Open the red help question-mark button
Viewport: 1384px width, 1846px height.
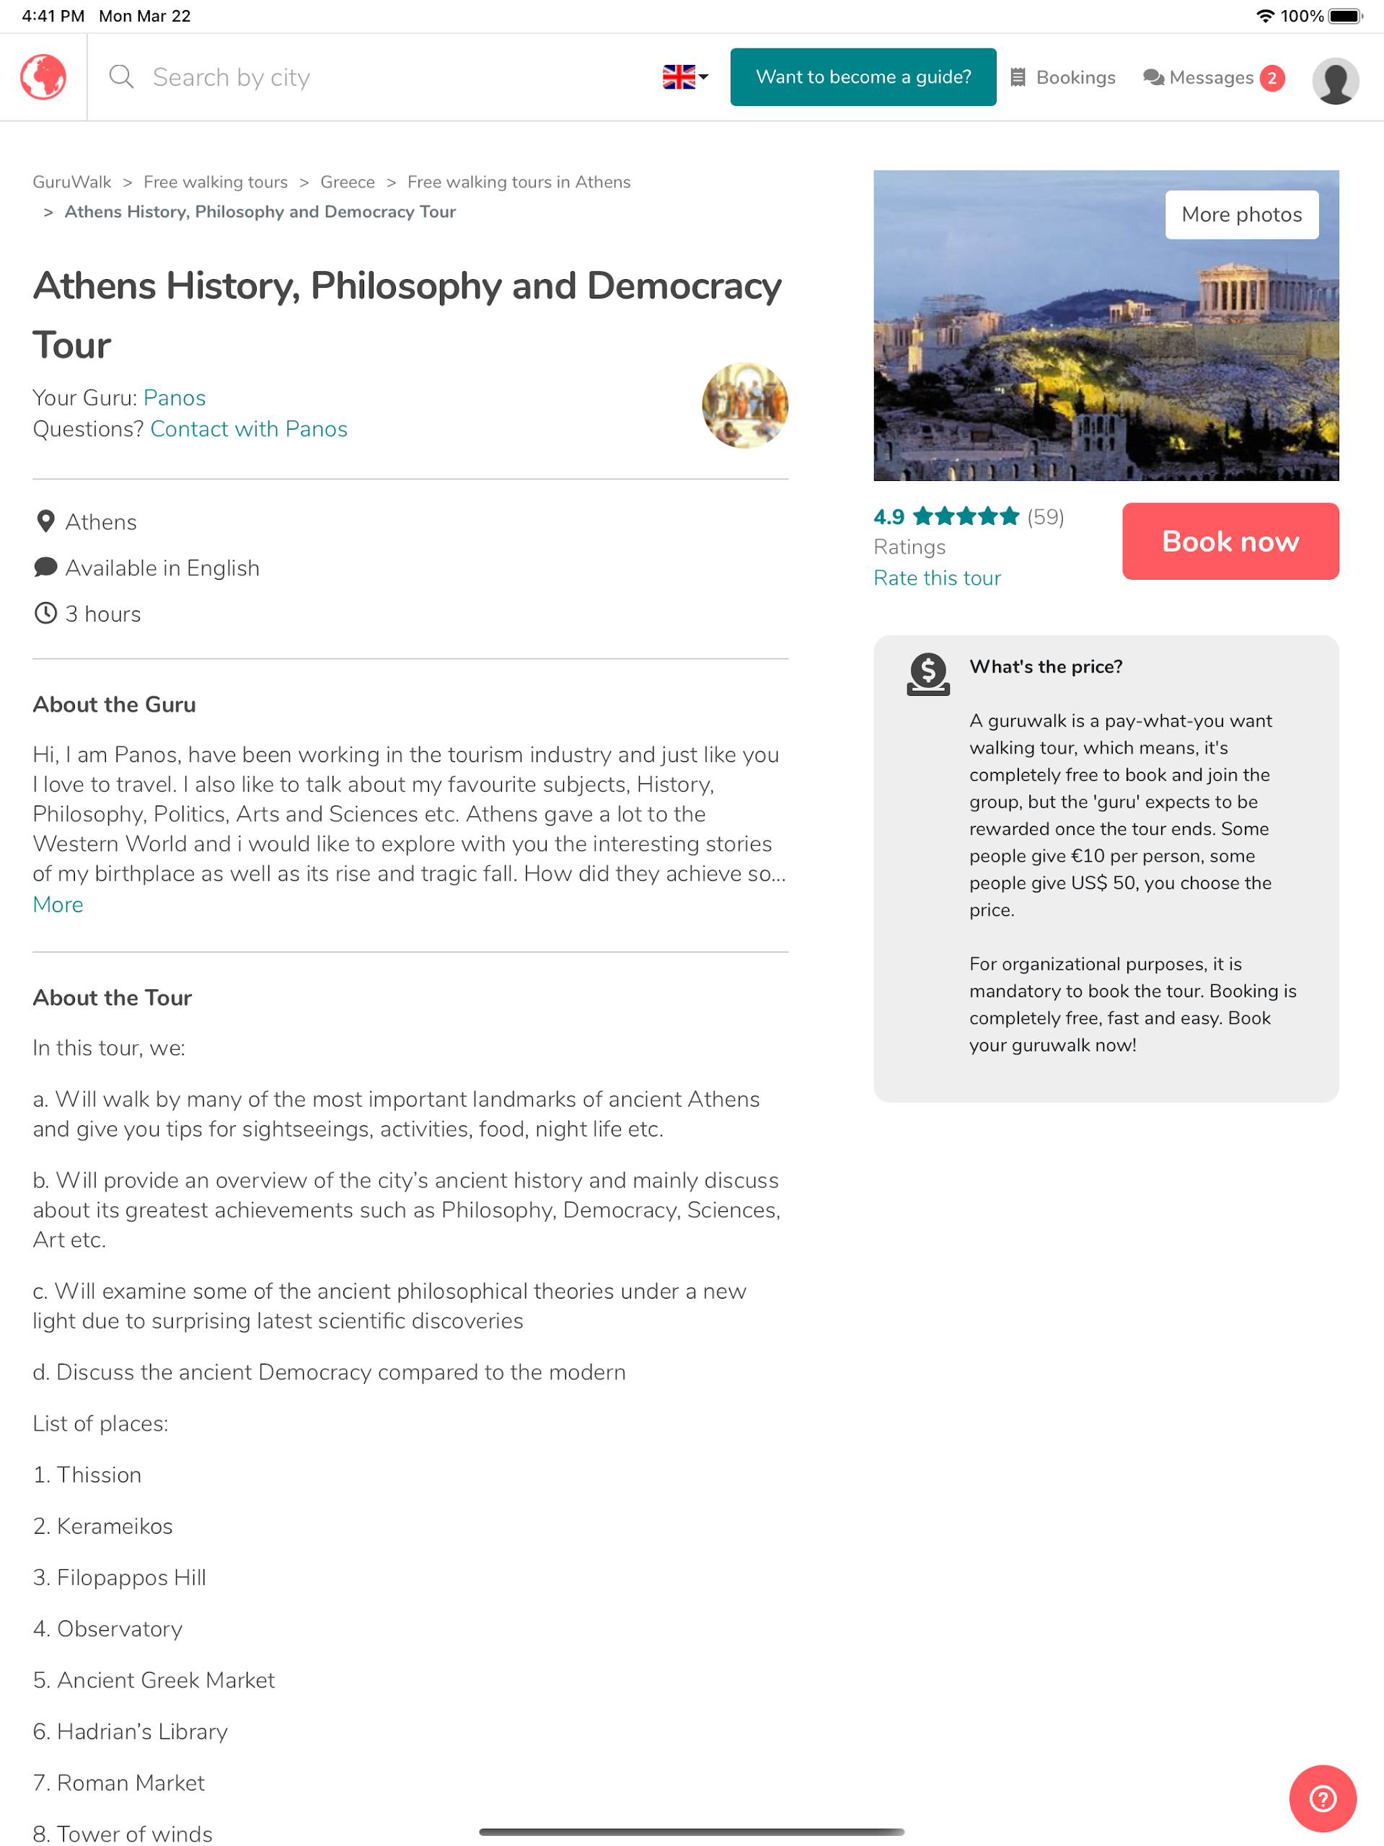(1322, 1798)
